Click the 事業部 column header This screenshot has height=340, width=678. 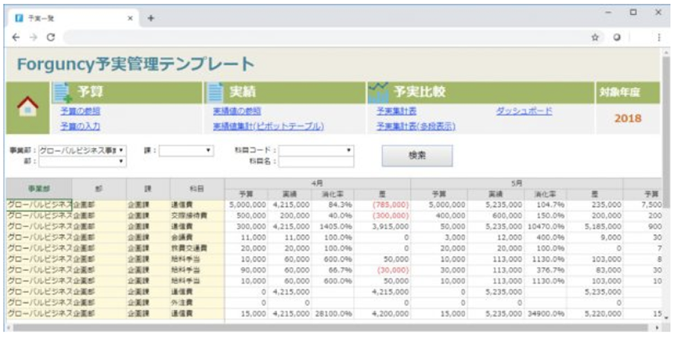click(x=39, y=189)
